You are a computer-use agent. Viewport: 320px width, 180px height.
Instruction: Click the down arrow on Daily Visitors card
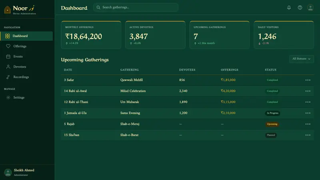click(x=259, y=43)
